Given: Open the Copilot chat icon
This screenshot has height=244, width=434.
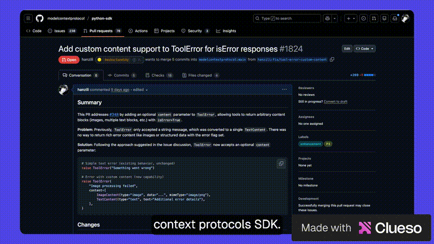Looking at the screenshot, I should coord(328,18).
